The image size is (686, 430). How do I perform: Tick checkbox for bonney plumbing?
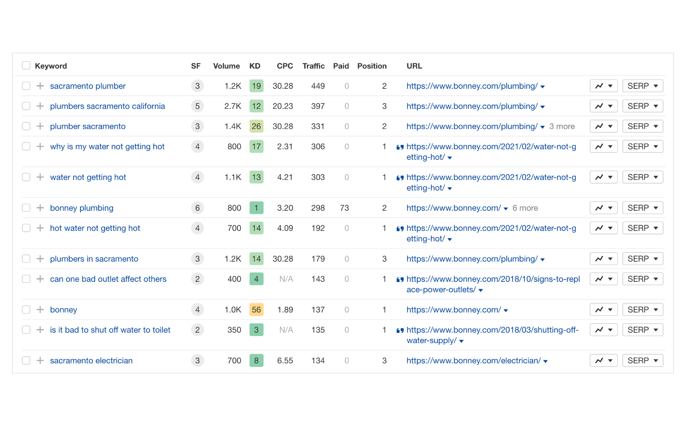point(26,208)
